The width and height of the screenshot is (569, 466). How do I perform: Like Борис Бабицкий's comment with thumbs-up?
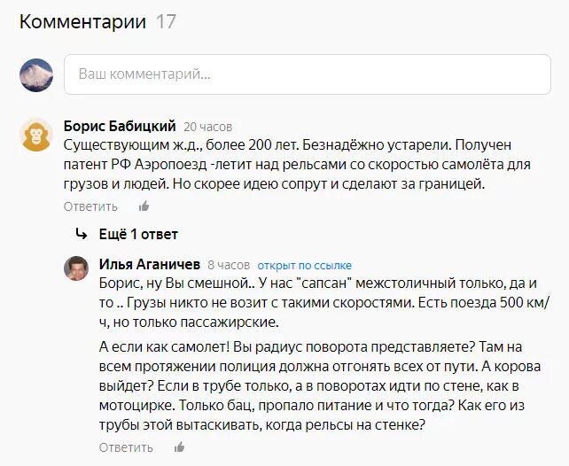point(144,206)
